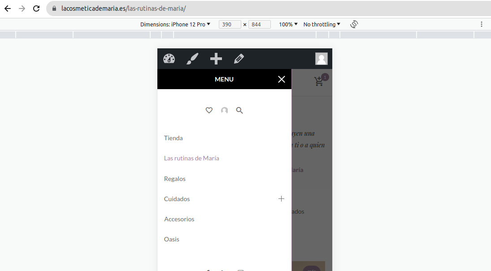Open the Regalos menu item

(x=175, y=179)
